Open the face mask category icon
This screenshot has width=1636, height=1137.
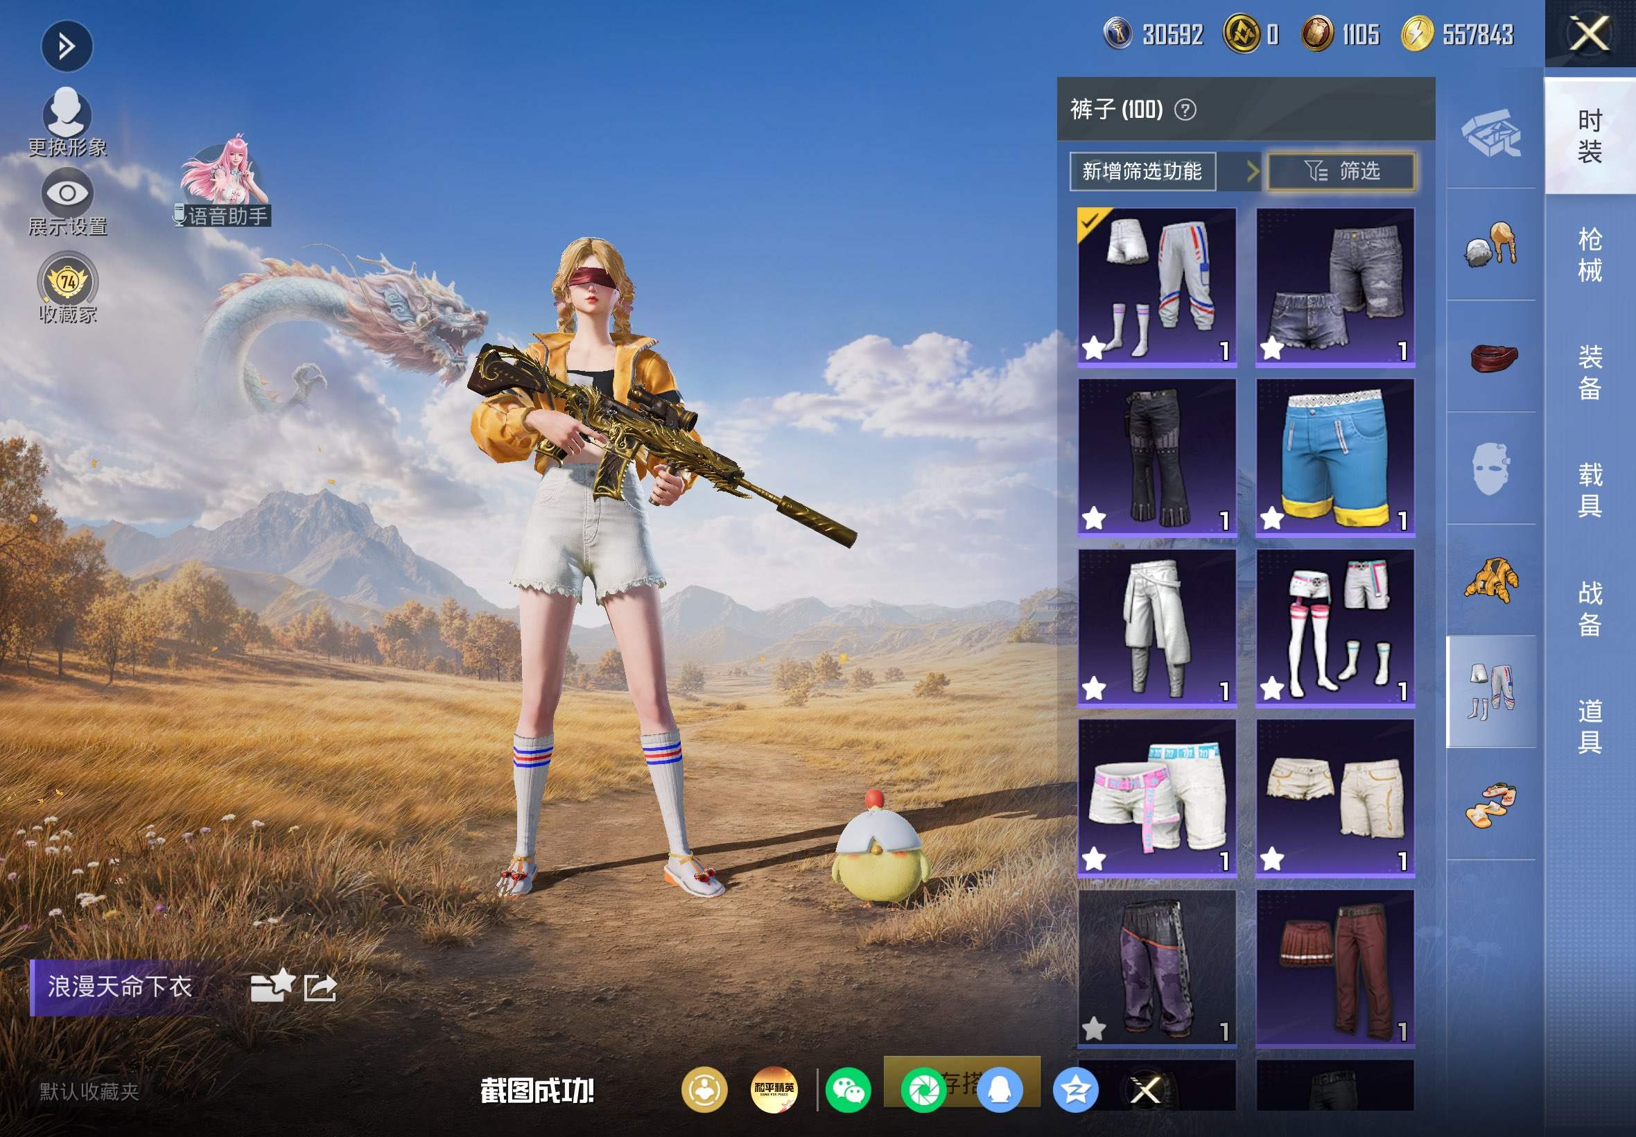coord(1490,469)
